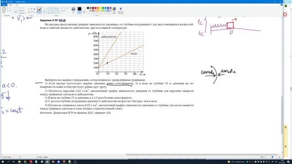The image size is (292, 164).
Task: Select the Magnifier tool
Action: (34, 12)
